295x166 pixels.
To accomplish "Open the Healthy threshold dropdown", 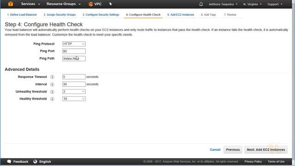I will 74,99.
